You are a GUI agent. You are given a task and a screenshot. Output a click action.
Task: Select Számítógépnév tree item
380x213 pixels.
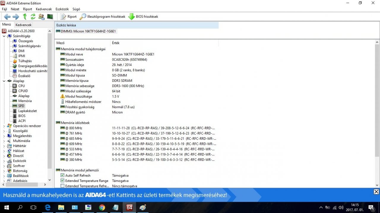click(x=29, y=46)
